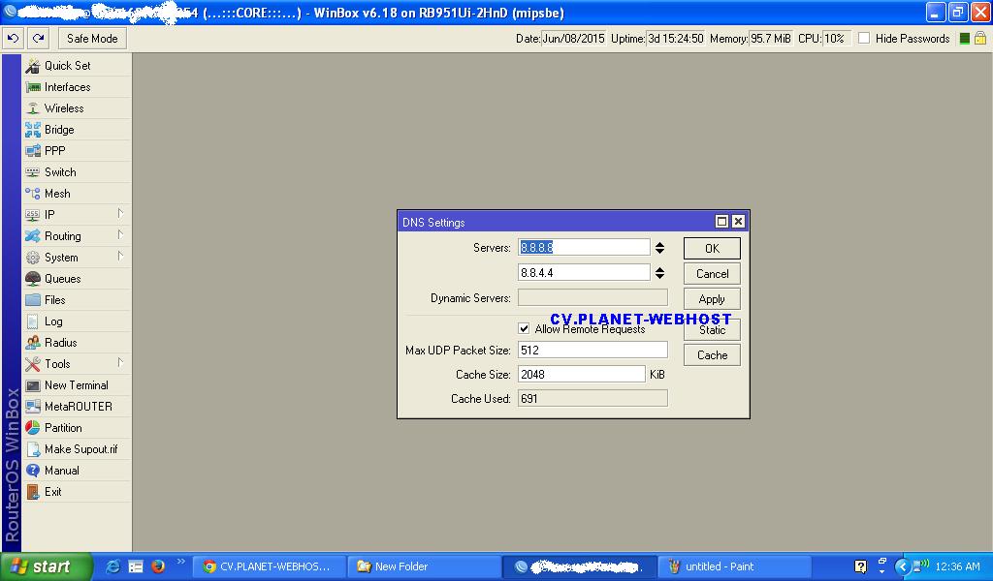Click the Partition pie icon
The height and width of the screenshot is (581, 993).
(x=33, y=428)
